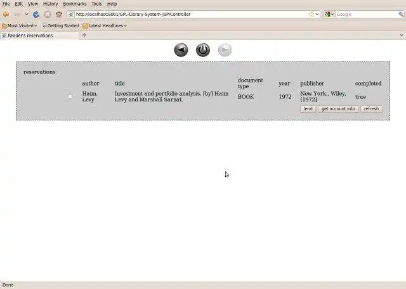Click the year value '1972'
This screenshot has width=406, height=289.
pos(285,96)
